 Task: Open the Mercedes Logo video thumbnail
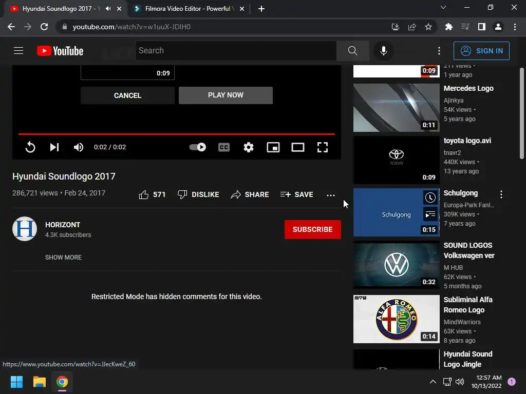tap(396, 108)
